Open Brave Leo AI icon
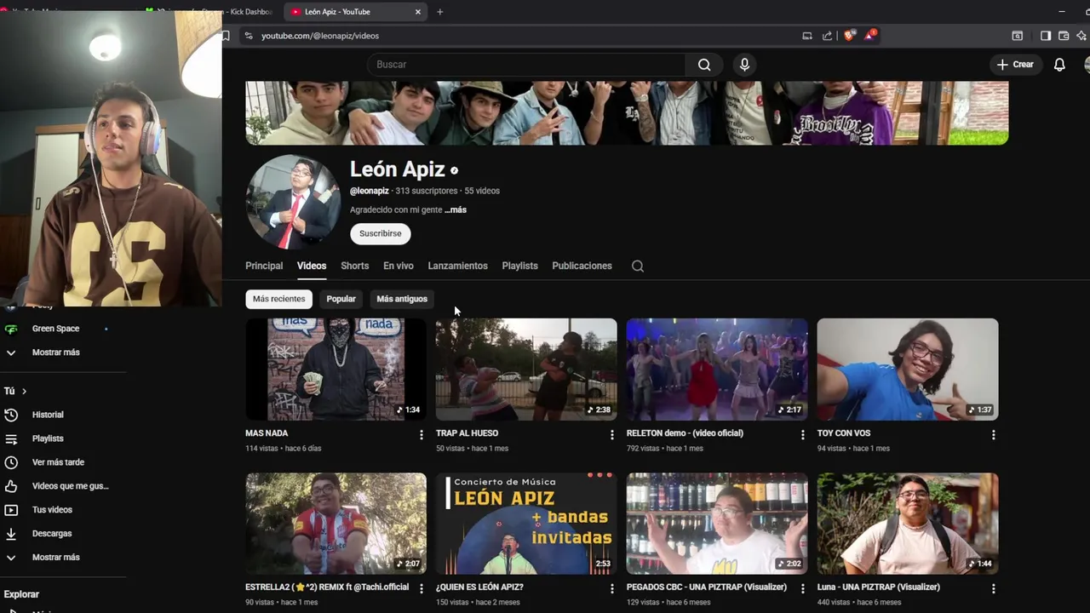Screen dimensions: 1090x613 click(x=1081, y=36)
